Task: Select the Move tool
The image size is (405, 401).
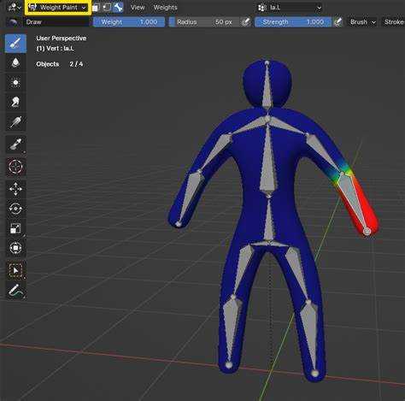Action: tap(15, 189)
